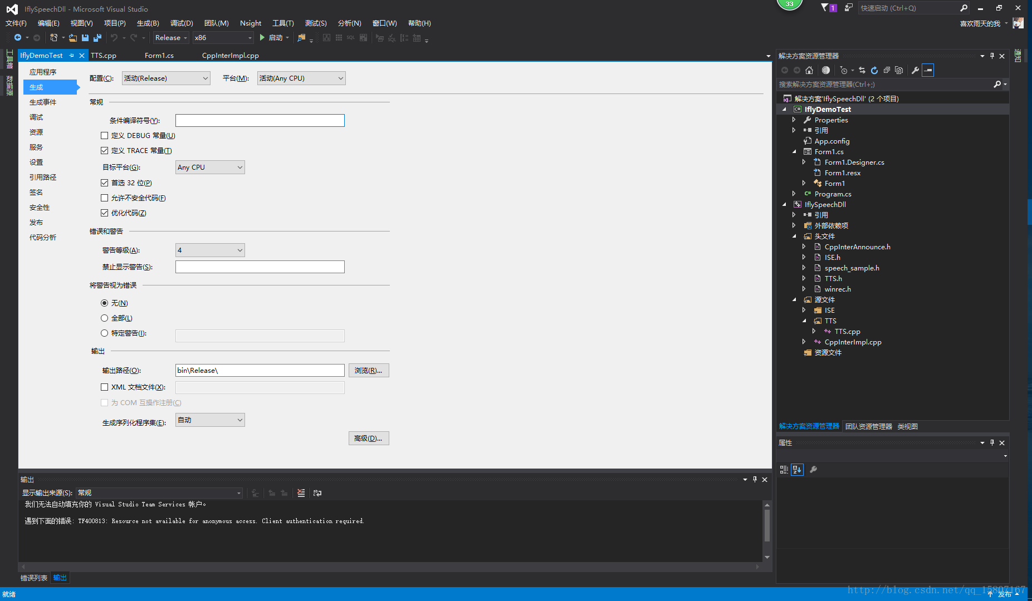Screen dimensions: 1032x601
Task: Select the 特定警告 radio button
Action: [x=104, y=333]
